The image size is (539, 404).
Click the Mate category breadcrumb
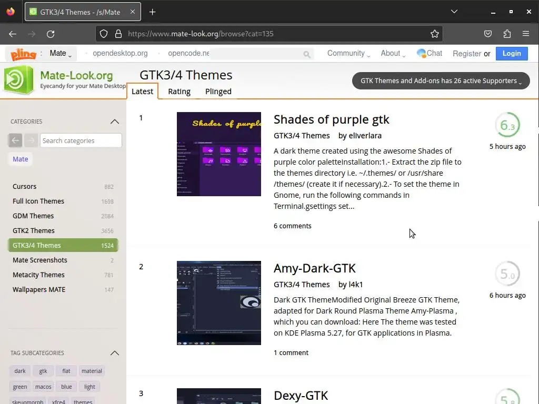(21, 159)
